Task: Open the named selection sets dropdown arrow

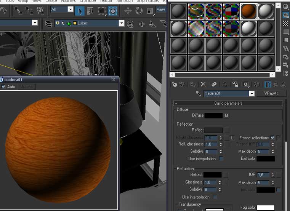Action: 35,22
